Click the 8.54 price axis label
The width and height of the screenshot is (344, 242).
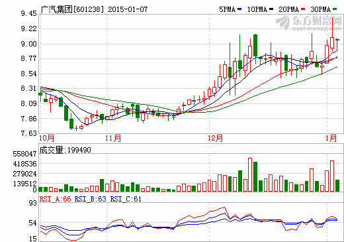tap(29, 74)
